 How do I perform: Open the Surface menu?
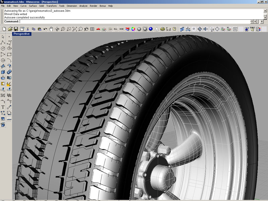point(33,6)
